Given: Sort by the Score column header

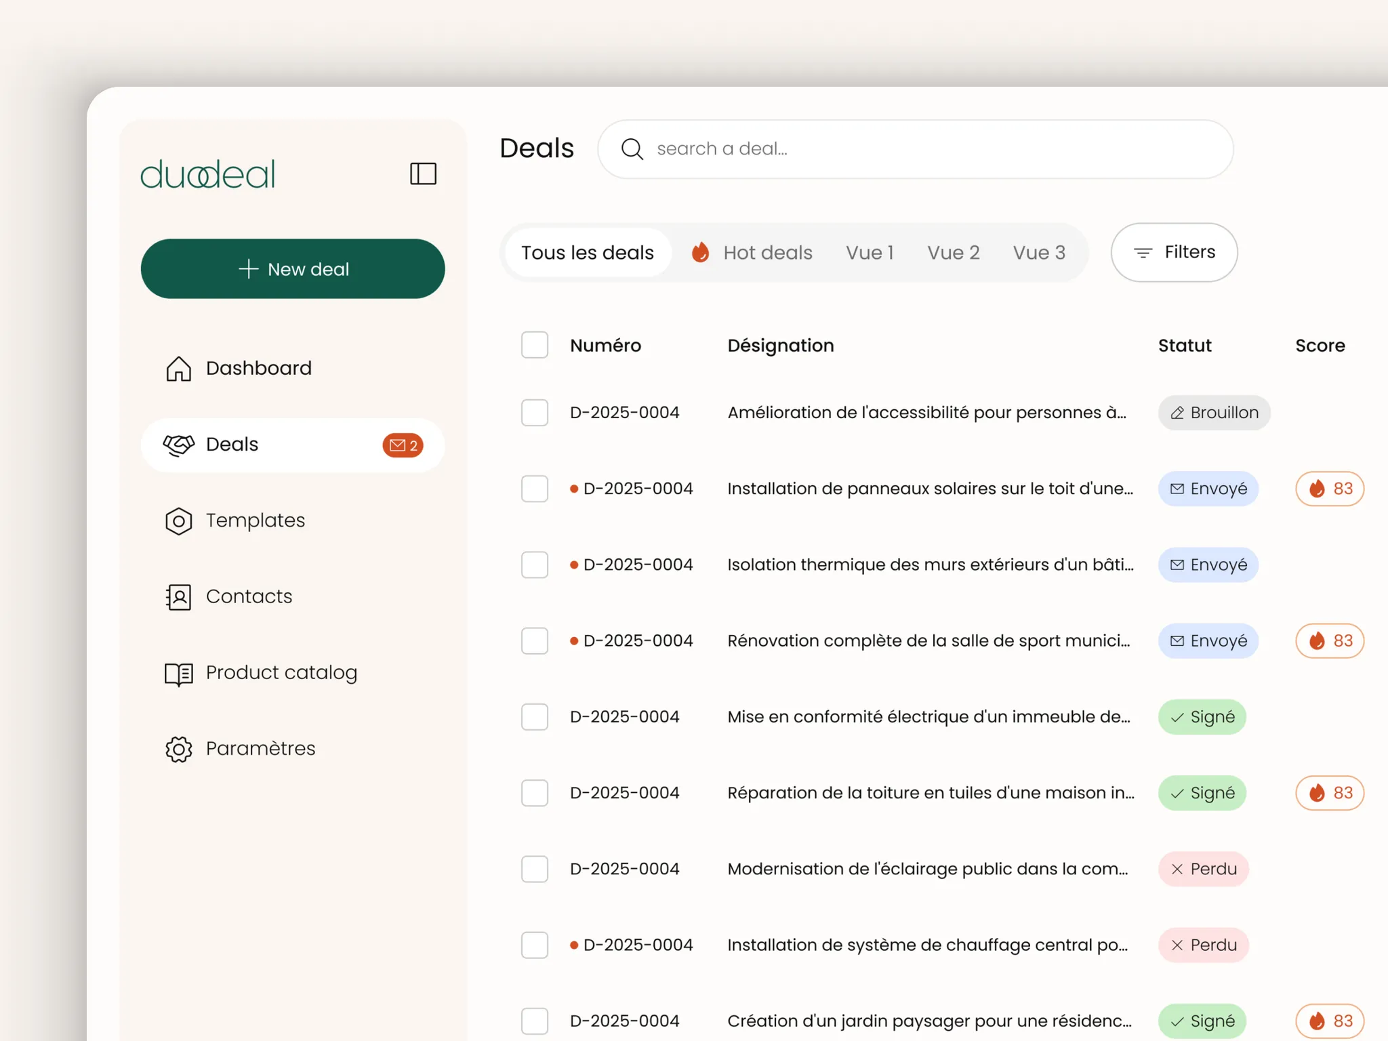Looking at the screenshot, I should pyautogui.click(x=1320, y=346).
